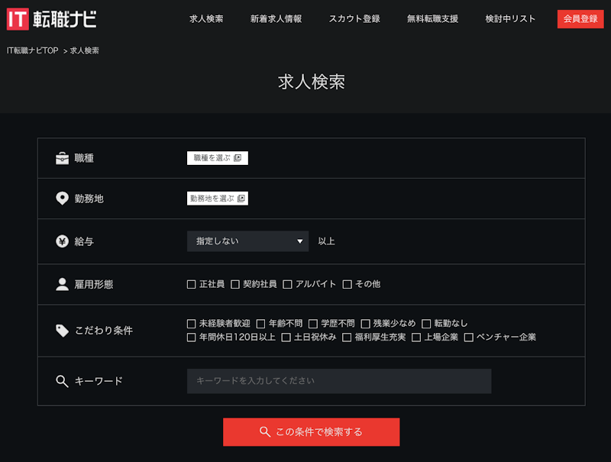The width and height of the screenshot is (611, 462).
Task: Click the 勤務地を選ぶ button
Action: [218, 199]
